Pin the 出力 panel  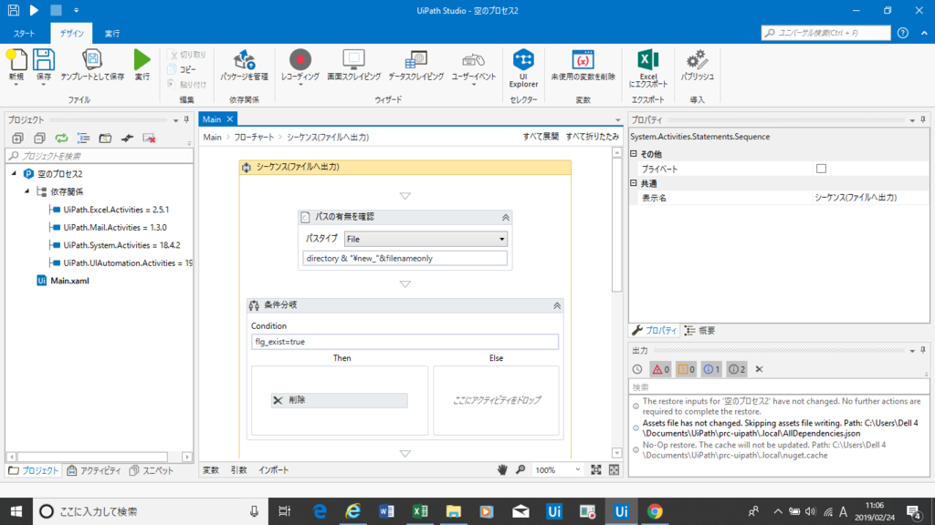[923, 351]
